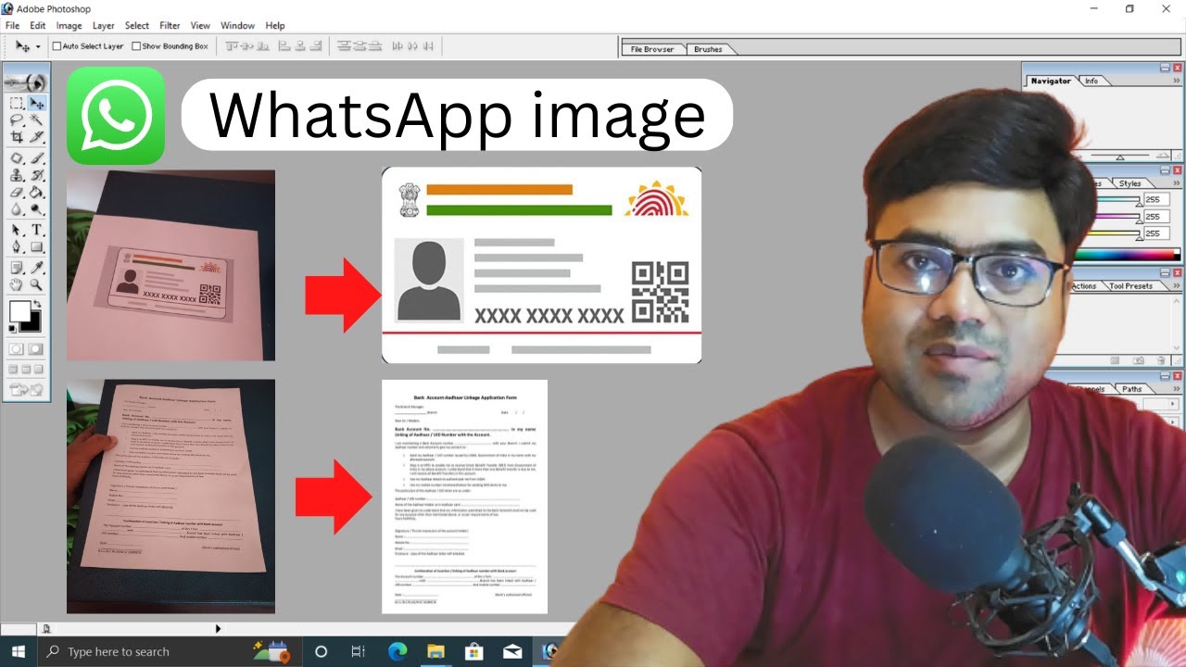Select the History Brush tool

click(x=36, y=175)
